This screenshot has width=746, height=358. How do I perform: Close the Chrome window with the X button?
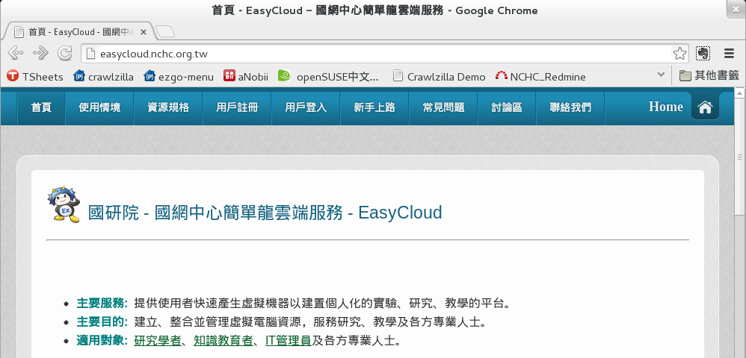(x=737, y=9)
